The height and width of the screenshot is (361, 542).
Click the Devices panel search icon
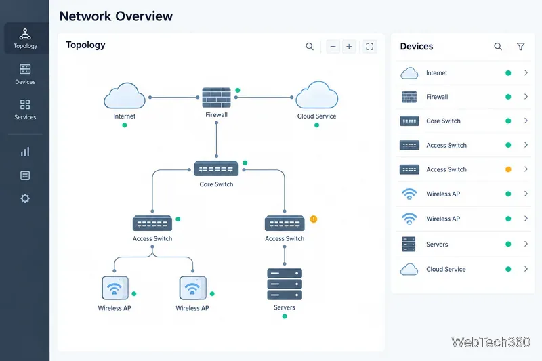pyautogui.click(x=498, y=46)
